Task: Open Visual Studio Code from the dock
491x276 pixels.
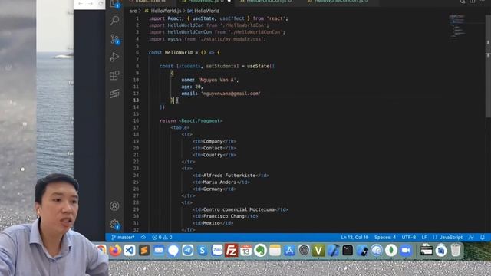Action: coord(130,251)
